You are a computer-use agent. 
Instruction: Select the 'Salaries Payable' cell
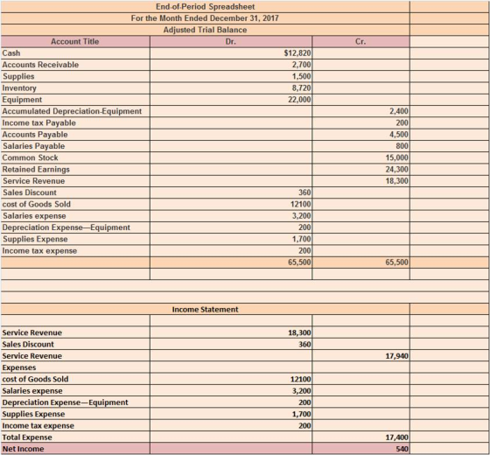75,146
